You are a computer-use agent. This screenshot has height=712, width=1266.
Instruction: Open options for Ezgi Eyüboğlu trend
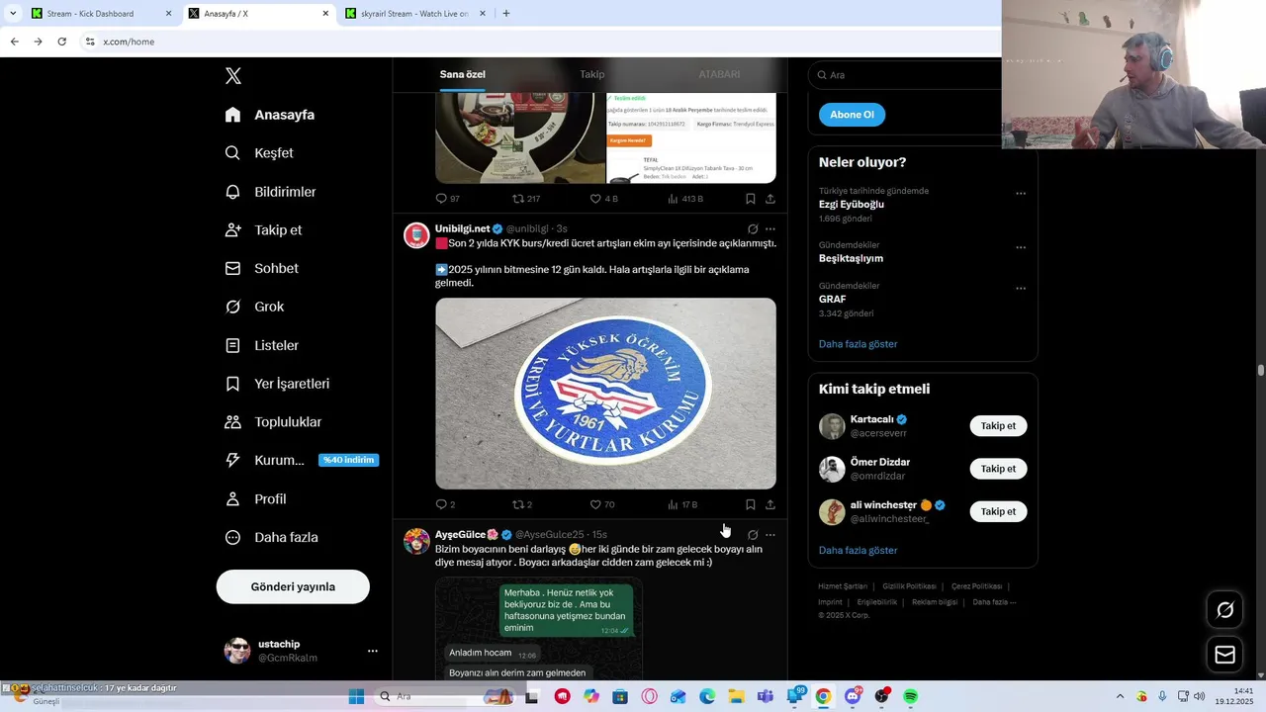point(1021,194)
